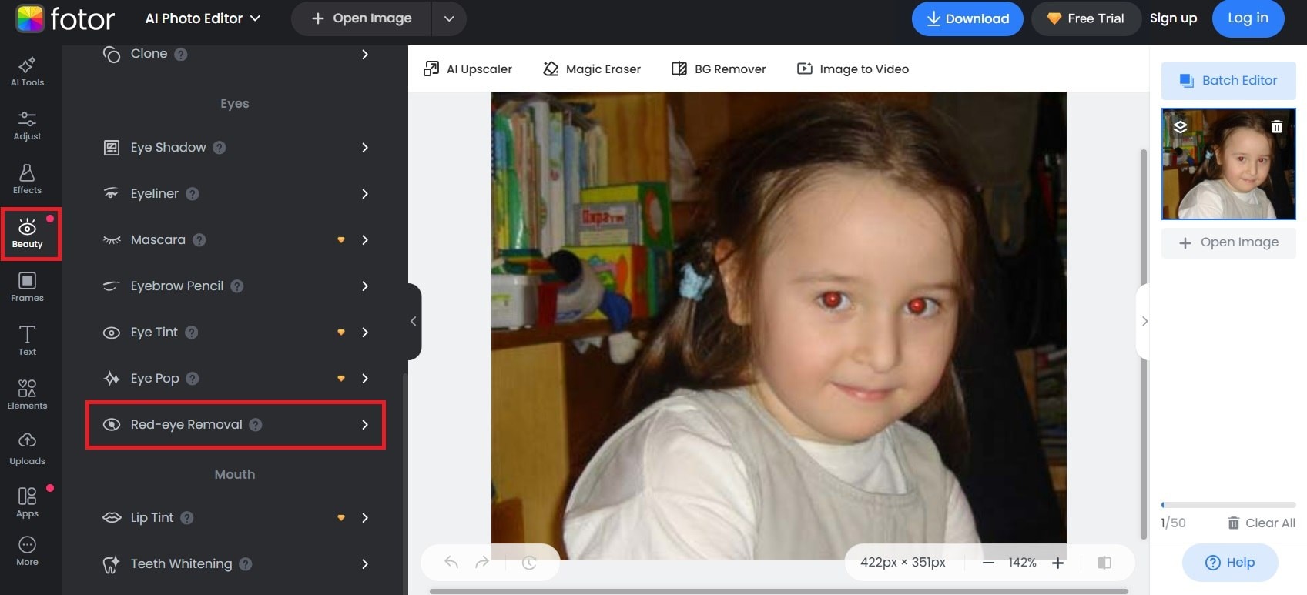Open the Text sidebar panel
This screenshot has height=595, width=1307.
[x=27, y=340]
